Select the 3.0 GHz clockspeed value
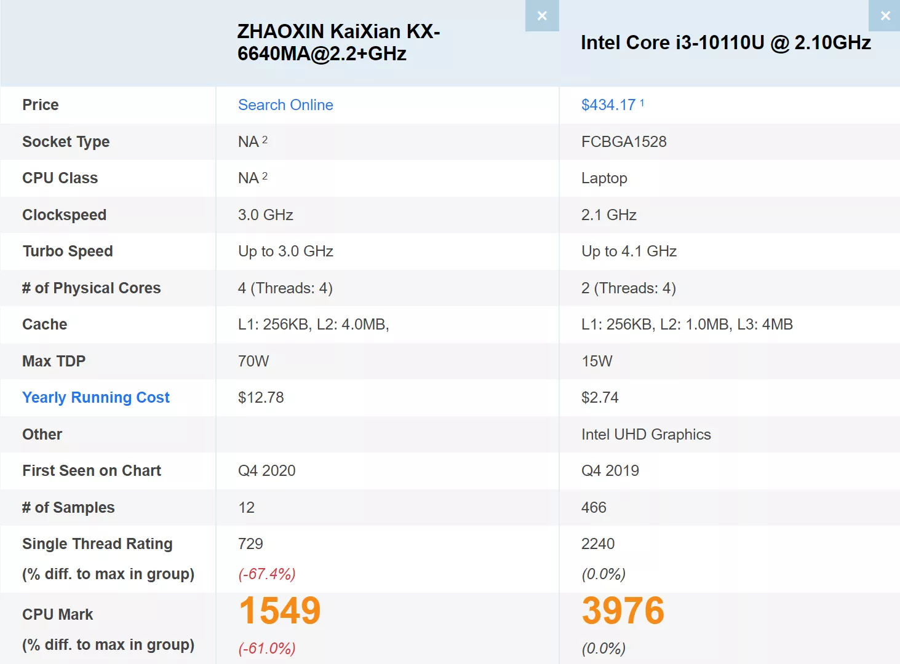This screenshot has width=900, height=664. (x=266, y=215)
